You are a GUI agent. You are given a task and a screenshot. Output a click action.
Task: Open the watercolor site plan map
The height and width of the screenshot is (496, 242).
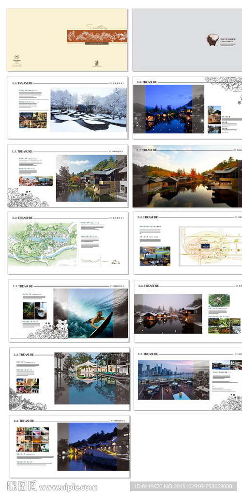[42, 244]
